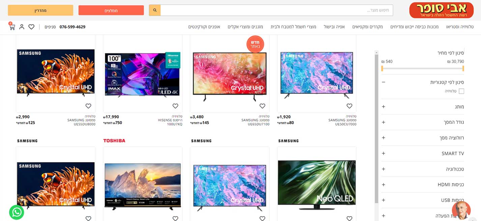Click the red מומלצים button
Viewport: 481px width, 221px height.
click(111, 10)
